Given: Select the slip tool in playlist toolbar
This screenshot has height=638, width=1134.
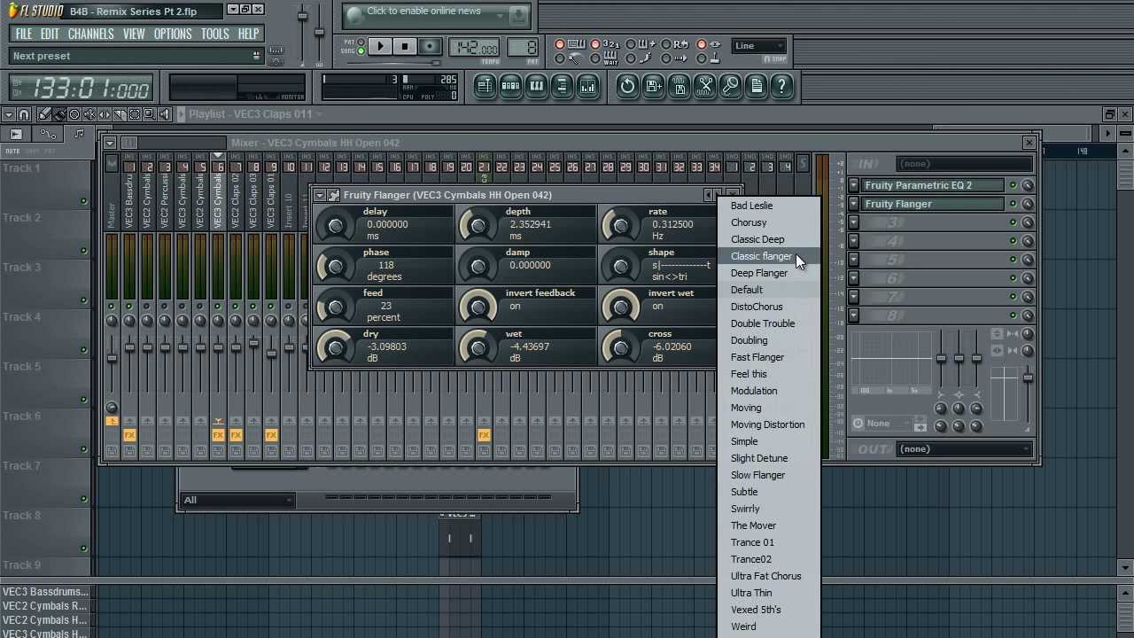Looking at the screenshot, I should pos(105,114).
